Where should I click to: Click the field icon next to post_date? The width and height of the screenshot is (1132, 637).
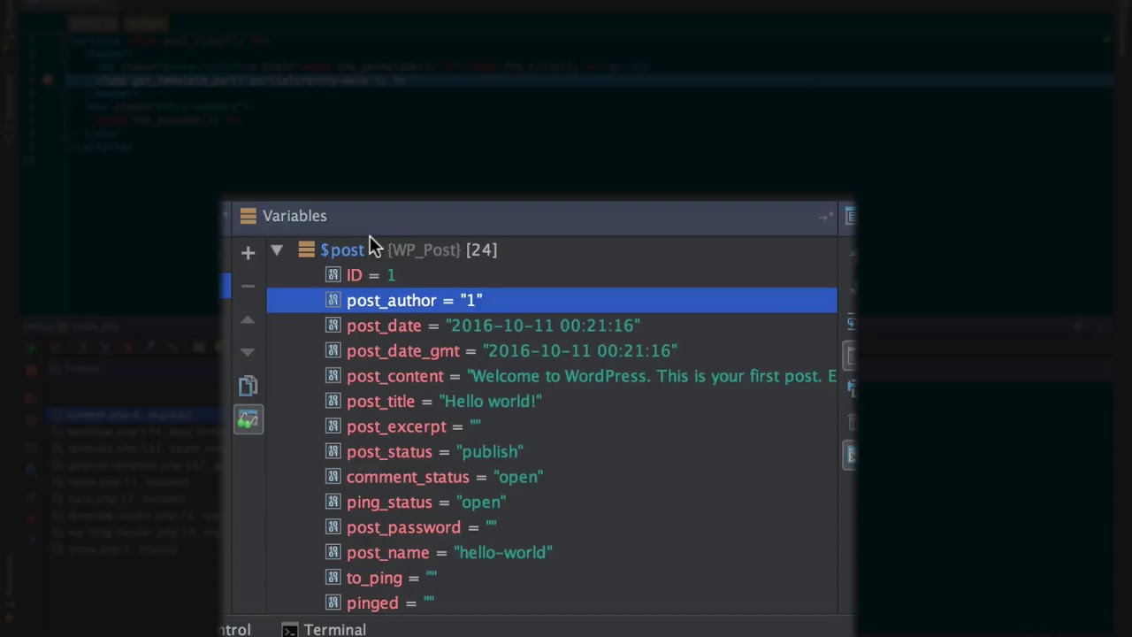click(333, 326)
